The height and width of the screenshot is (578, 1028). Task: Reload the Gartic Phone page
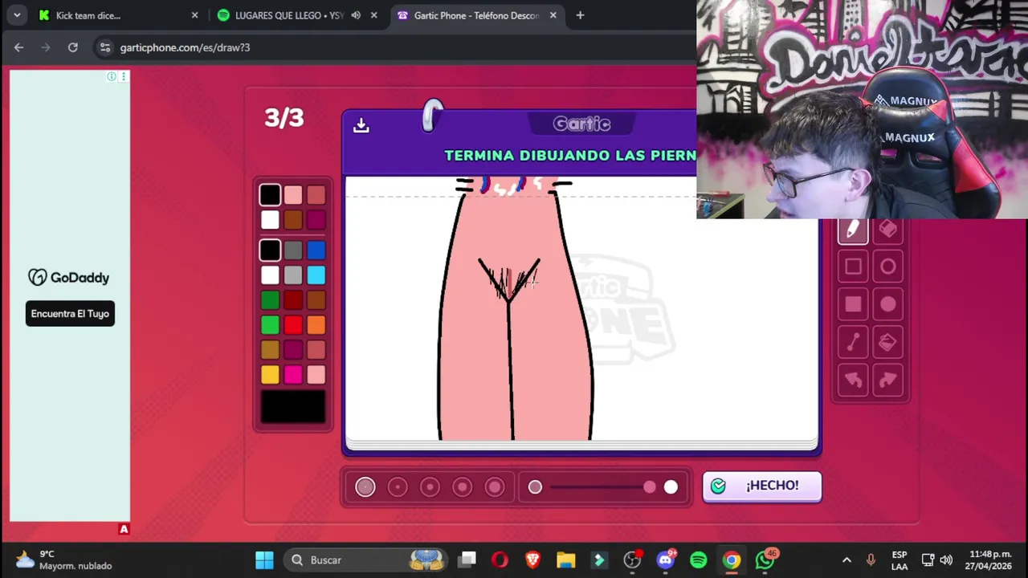coord(72,47)
